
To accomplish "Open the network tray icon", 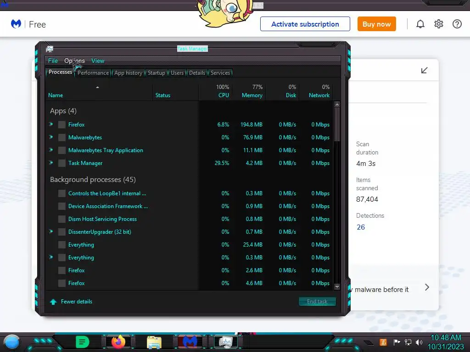I will pos(408,342).
